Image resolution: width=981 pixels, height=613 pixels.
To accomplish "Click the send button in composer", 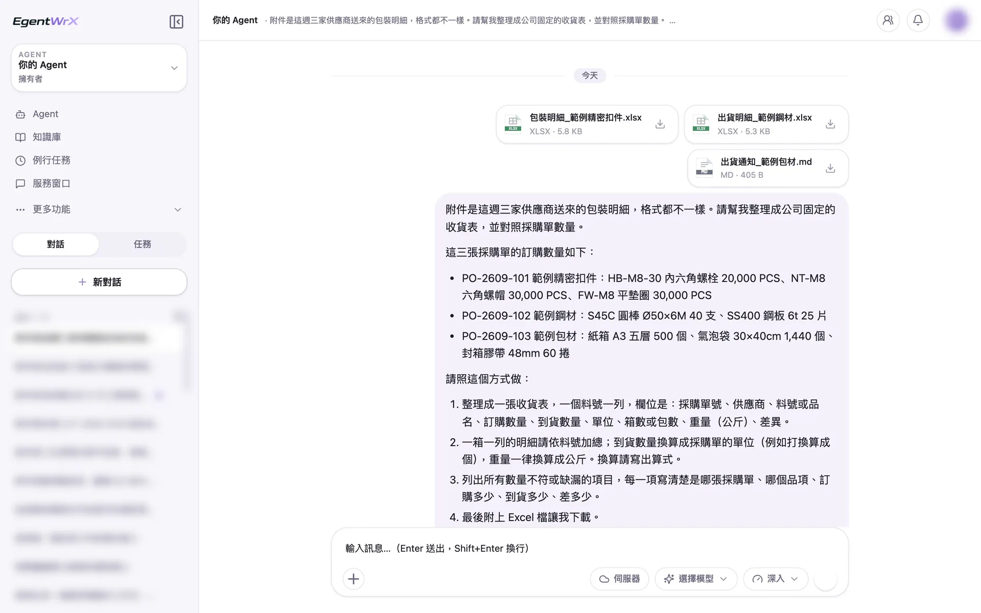I will (x=826, y=579).
